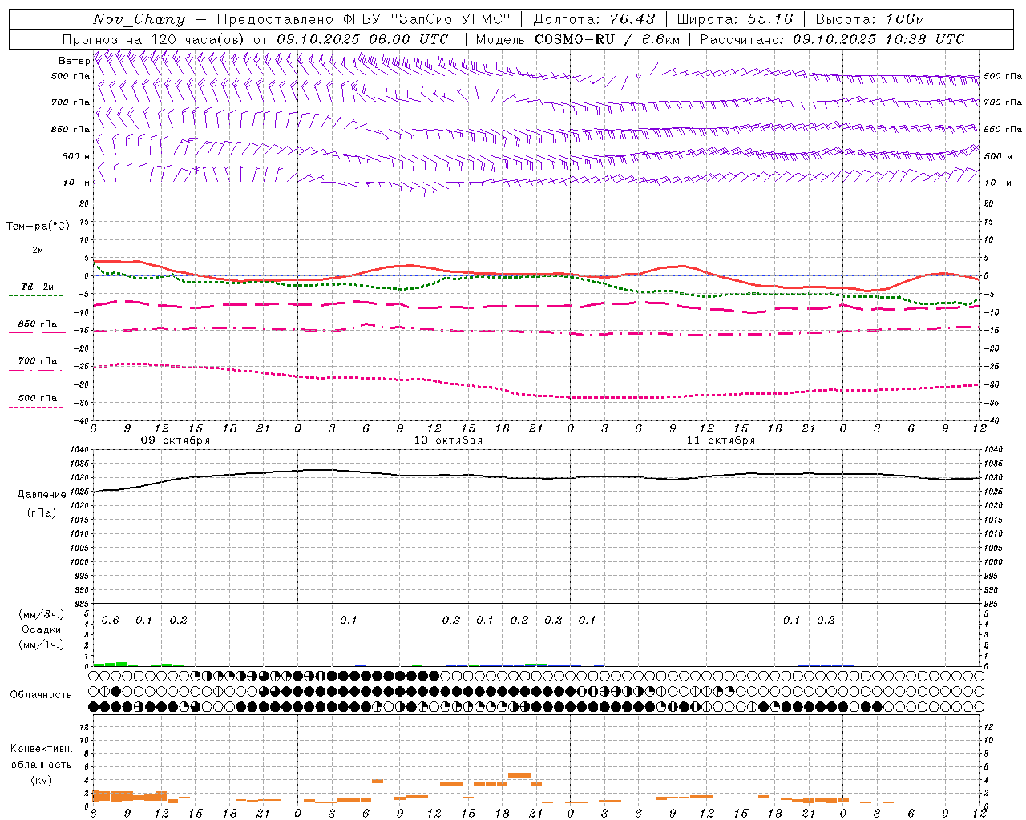Click the "Td 2м" dew point legend label

click(x=37, y=287)
